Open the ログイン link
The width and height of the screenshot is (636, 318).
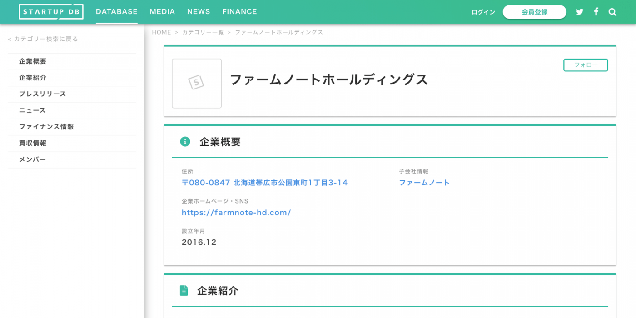[483, 12]
